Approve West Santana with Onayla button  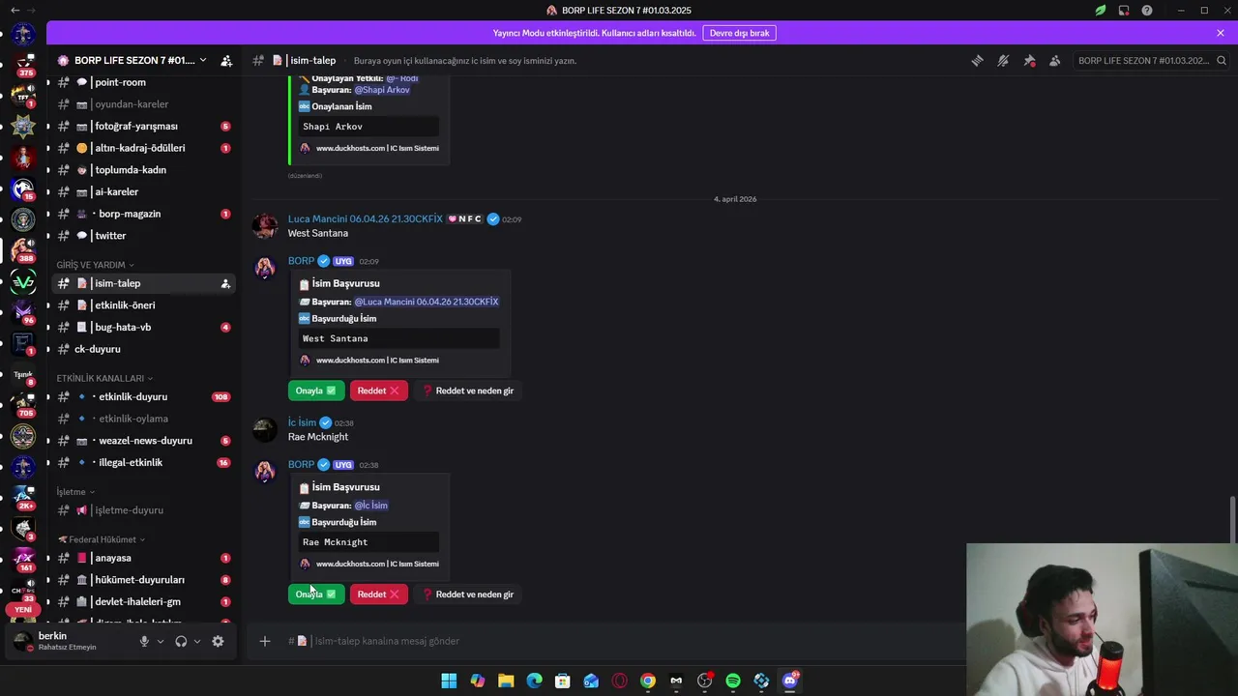point(315,391)
